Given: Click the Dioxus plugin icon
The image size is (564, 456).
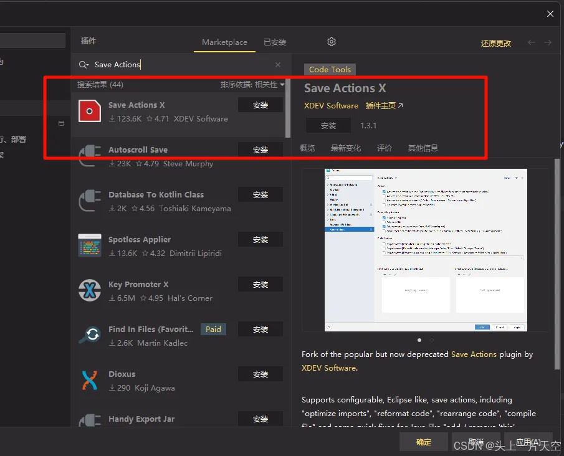Looking at the screenshot, I should pyautogui.click(x=90, y=380).
